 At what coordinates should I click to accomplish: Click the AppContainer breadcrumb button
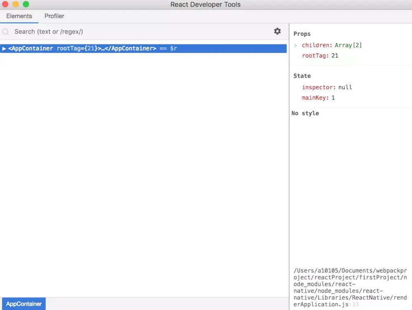coord(24,304)
